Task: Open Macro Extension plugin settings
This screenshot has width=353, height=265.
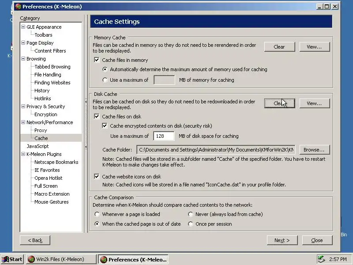Action: (52, 194)
